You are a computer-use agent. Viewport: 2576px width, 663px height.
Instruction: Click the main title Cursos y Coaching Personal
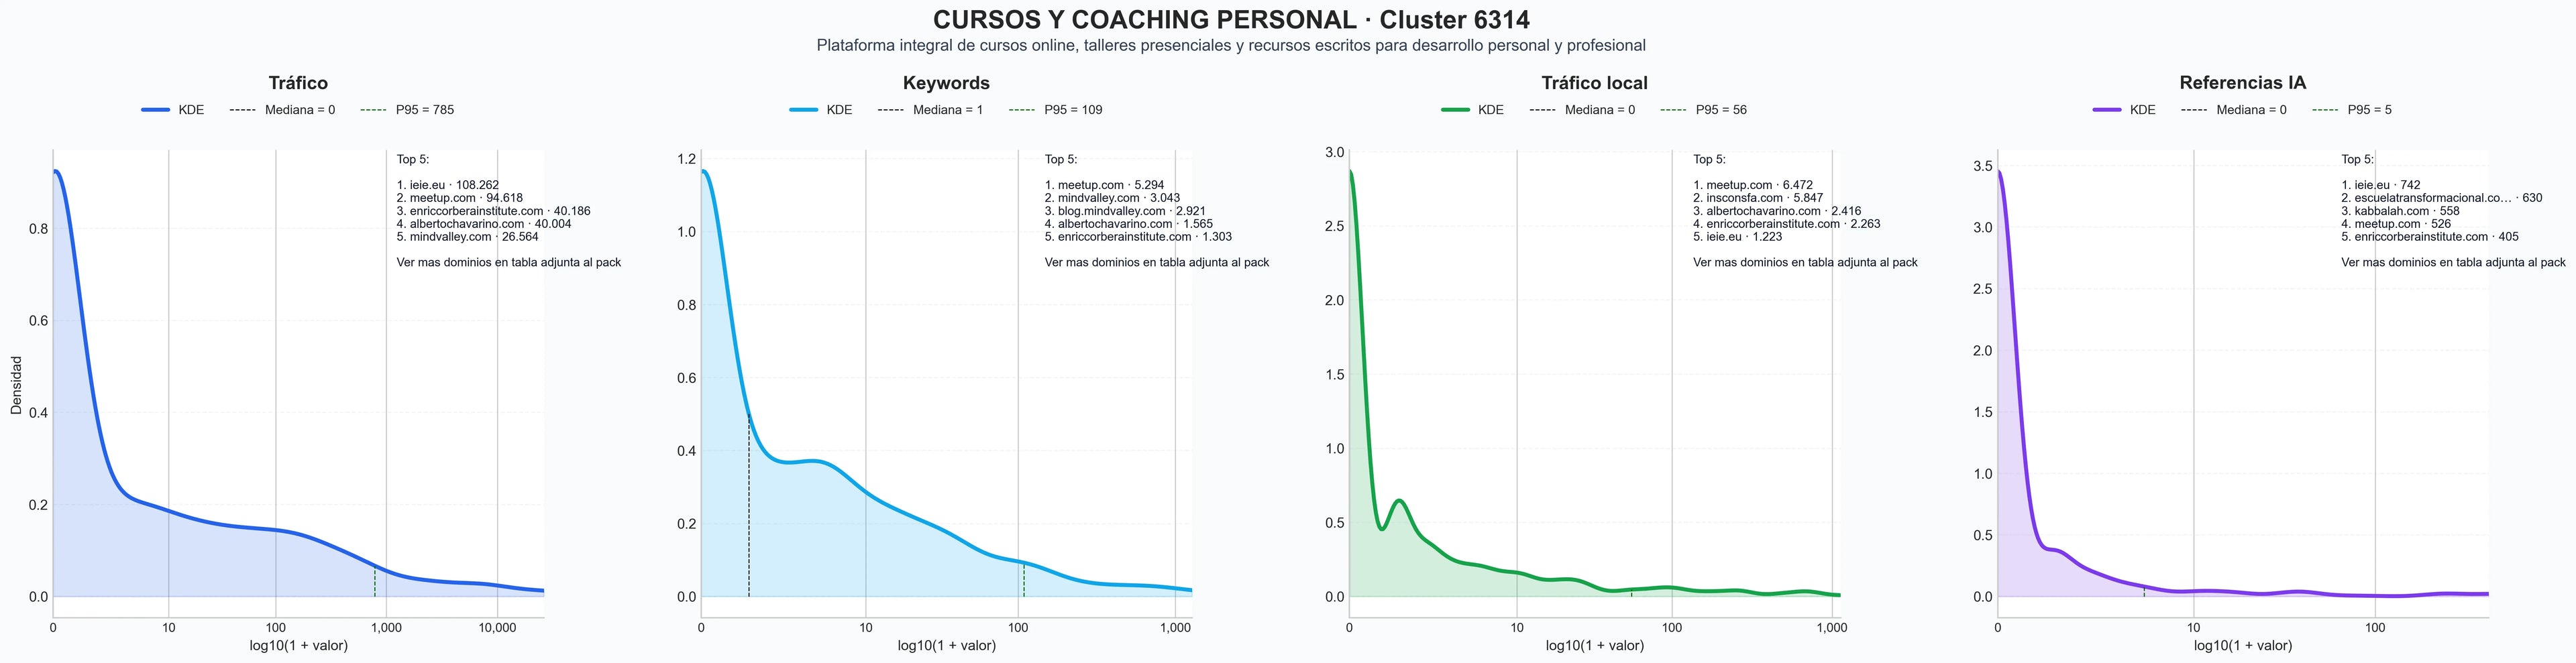(x=1231, y=20)
